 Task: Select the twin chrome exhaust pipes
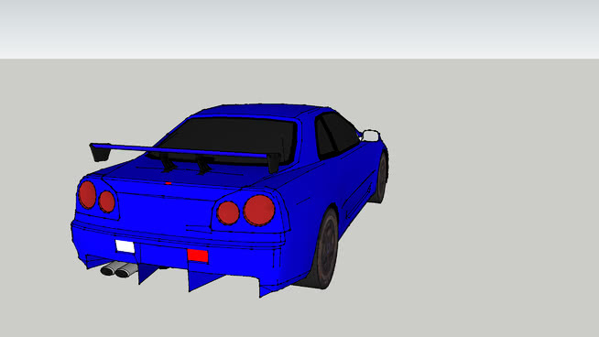click(x=119, y=269)
